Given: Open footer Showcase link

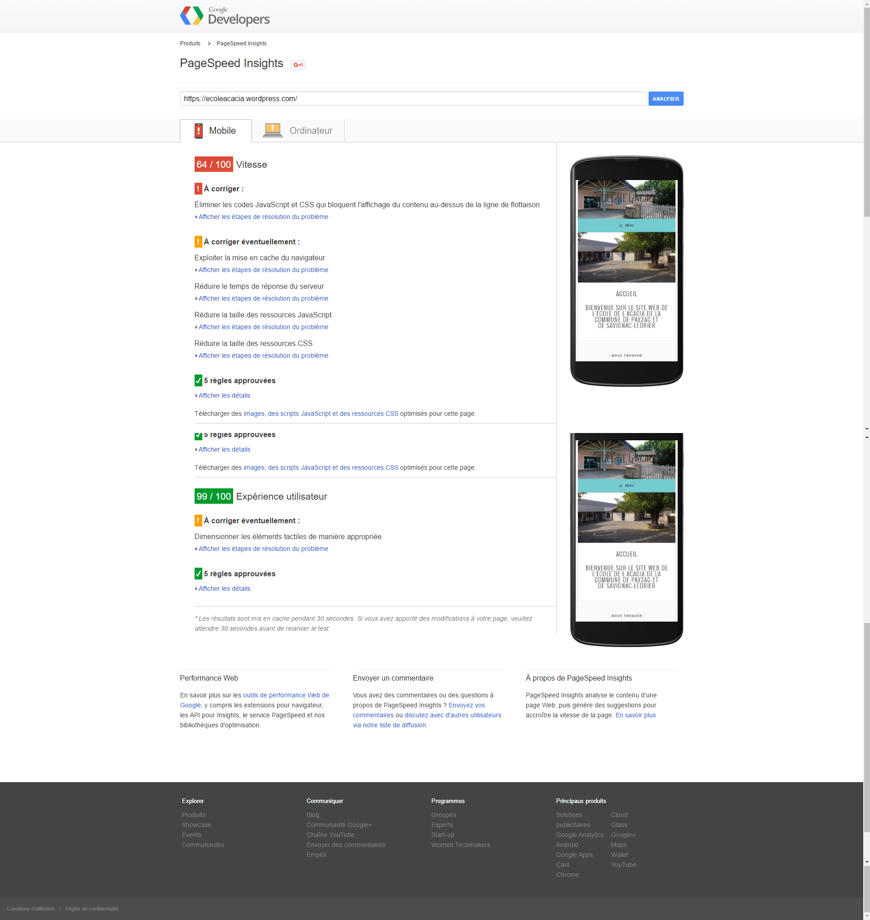Looking at the screenshot, I should point(196,825).
